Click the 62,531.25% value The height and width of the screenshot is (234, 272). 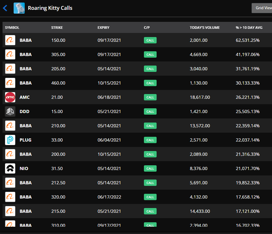(248, 40)
